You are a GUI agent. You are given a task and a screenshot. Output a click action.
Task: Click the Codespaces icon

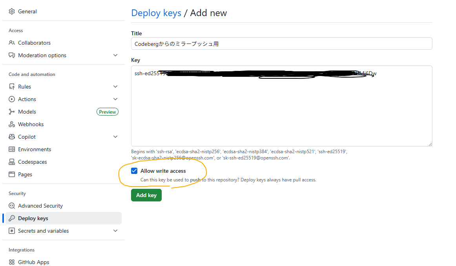pyautogui.click(x=12, y=162)
